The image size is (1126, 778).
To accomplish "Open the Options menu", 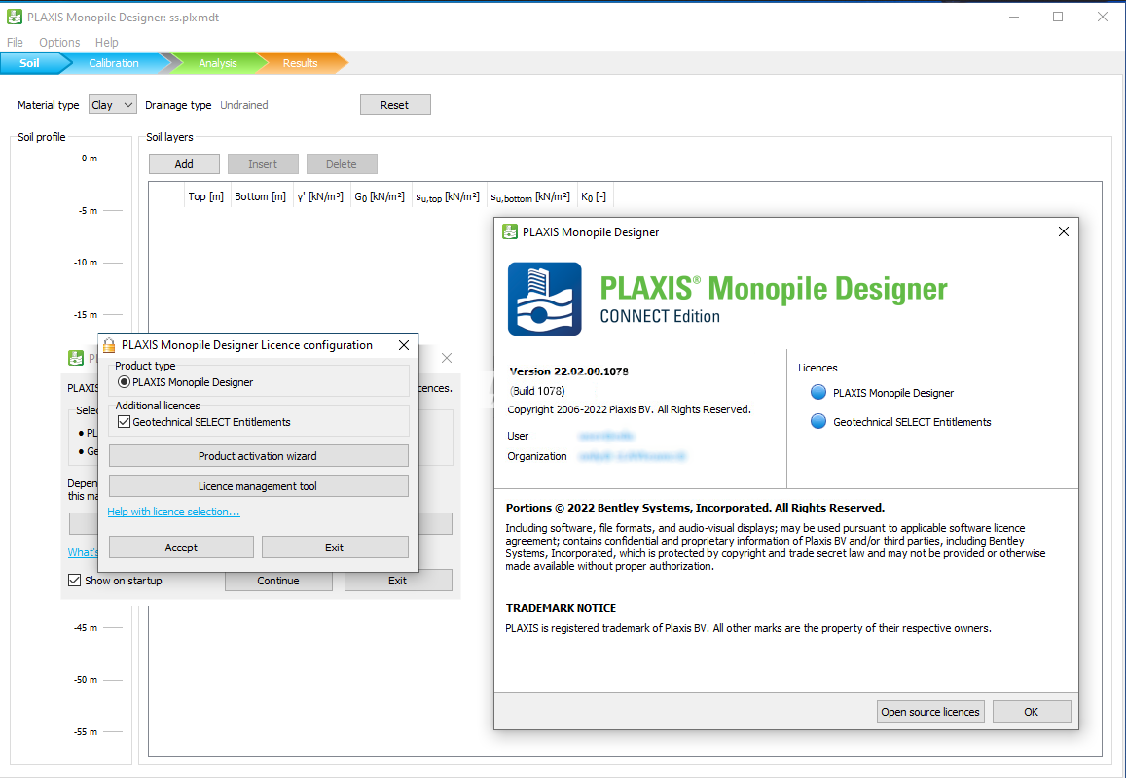I will 59,43.
